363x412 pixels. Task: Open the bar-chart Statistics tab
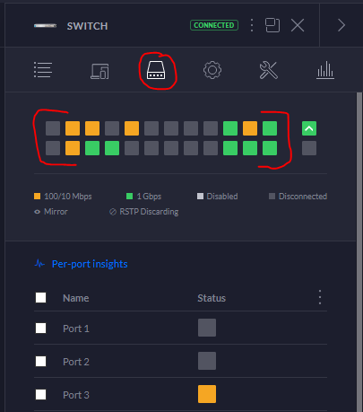click(x=325, y=70)
